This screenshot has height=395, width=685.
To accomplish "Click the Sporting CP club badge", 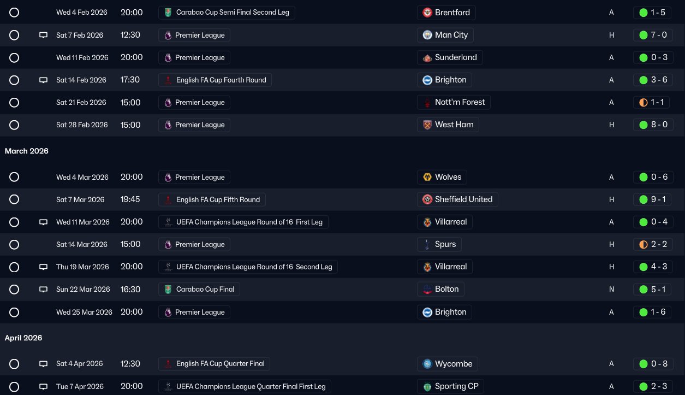I will (427, 386).
